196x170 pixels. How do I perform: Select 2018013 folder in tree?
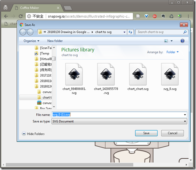43,87
